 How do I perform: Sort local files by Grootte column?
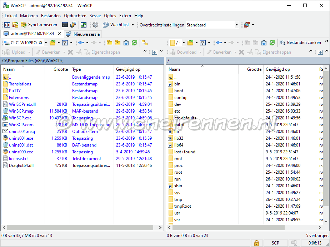point(57,69)
